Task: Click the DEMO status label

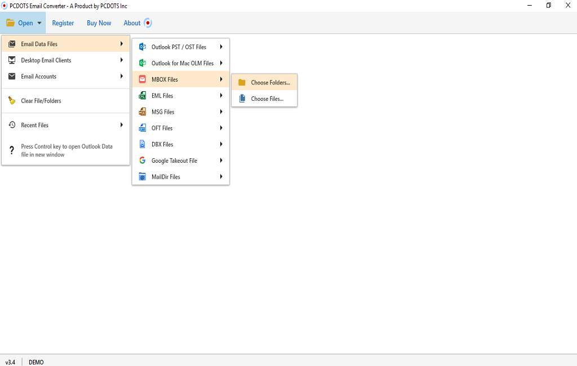Action: (36, 362)
